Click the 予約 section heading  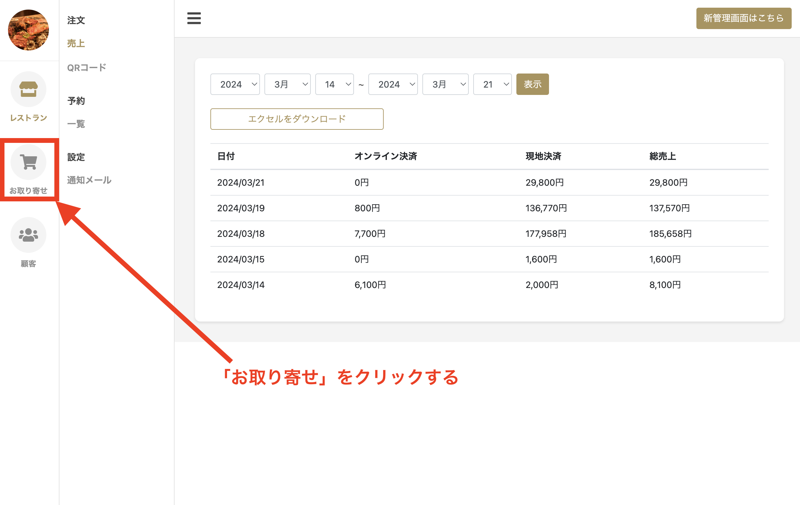(x=76, y=101)
